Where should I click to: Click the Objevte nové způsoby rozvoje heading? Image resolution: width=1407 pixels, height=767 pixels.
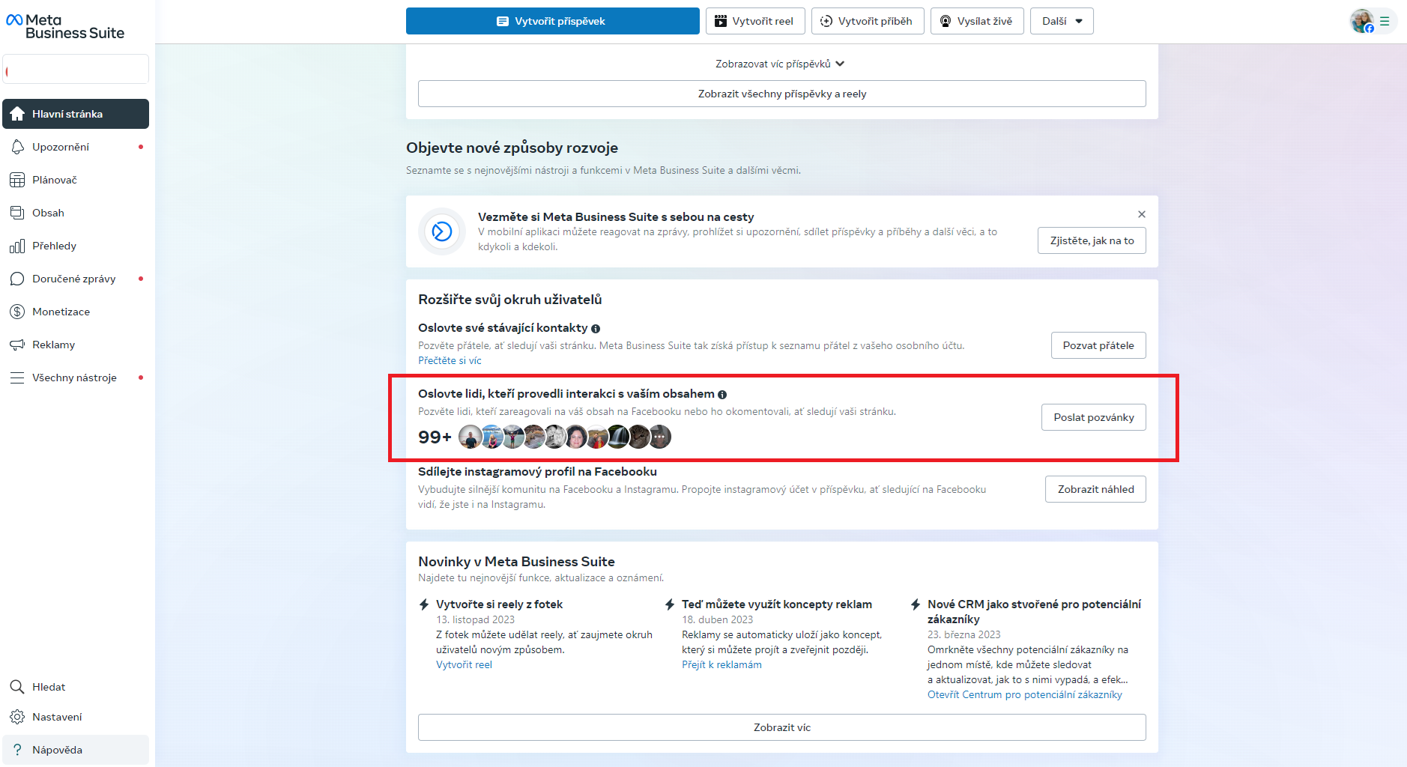coord(512,148)
